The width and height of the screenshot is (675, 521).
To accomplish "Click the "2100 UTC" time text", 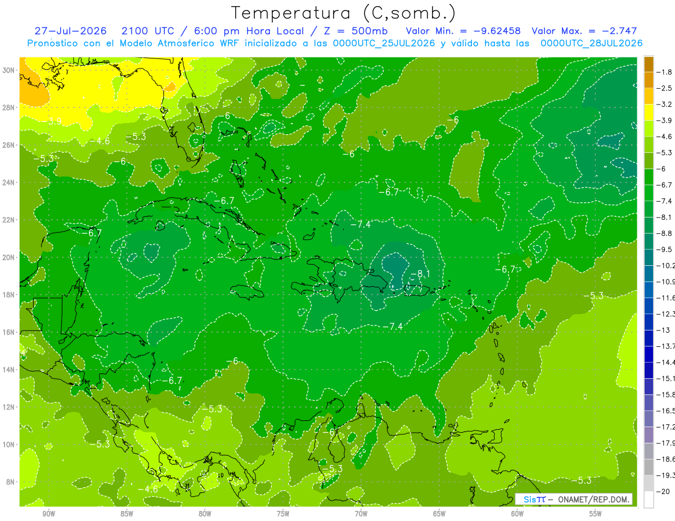I will pos(147,31).
